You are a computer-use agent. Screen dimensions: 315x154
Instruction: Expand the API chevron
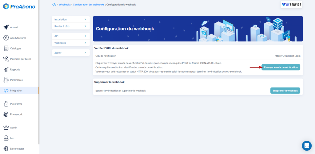click(86, 36)
